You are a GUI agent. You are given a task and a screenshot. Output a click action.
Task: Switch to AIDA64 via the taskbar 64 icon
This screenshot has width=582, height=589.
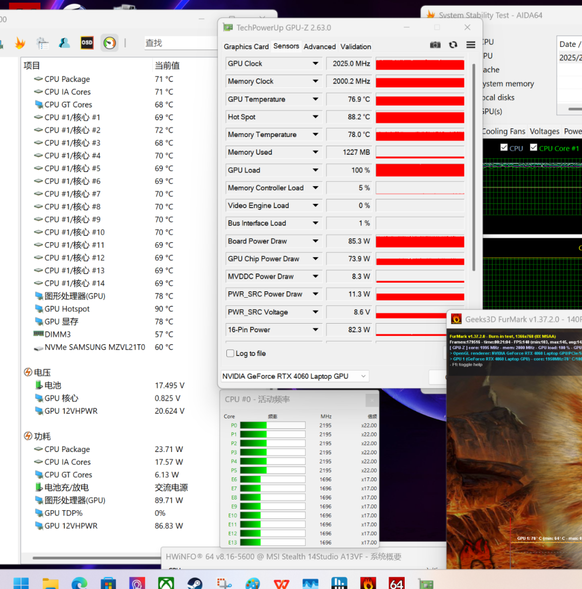click(397, 584)
